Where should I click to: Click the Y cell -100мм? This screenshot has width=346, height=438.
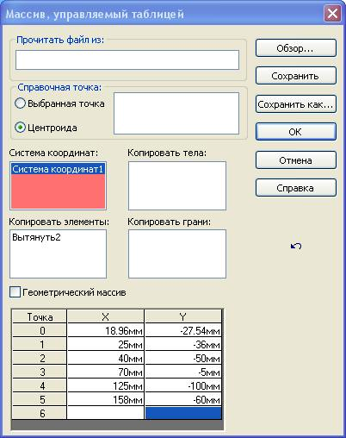[x=183, y=385]
